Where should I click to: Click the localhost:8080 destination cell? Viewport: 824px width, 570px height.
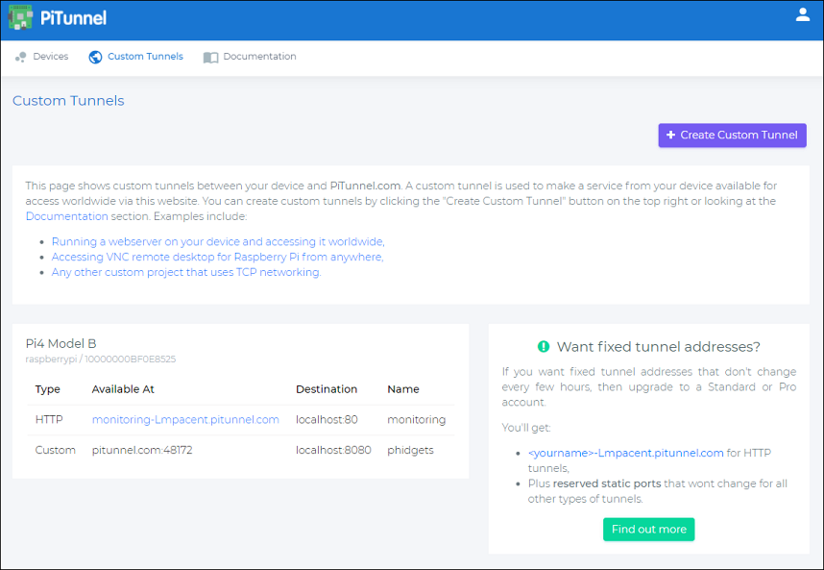333,450
